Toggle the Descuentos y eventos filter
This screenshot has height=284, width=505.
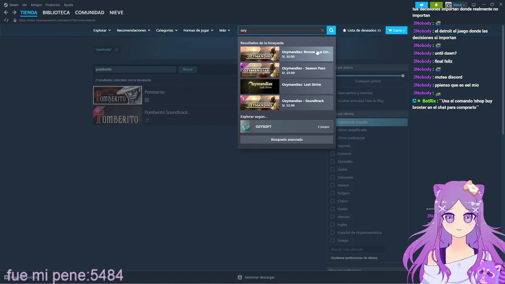click(x=355, y=93)
